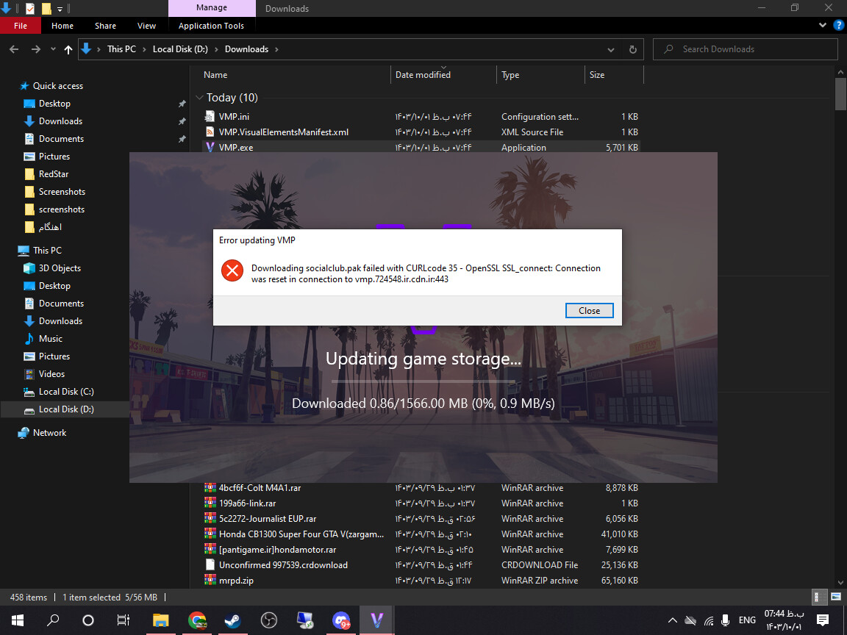Select This PC in navigation pane
The width and height of the screenshot is (847, 635).
coord(47,251)
